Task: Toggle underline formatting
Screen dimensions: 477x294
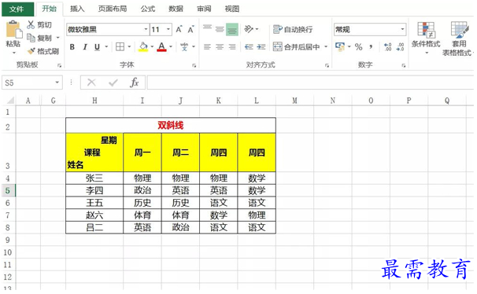Action: click(97, 47)
